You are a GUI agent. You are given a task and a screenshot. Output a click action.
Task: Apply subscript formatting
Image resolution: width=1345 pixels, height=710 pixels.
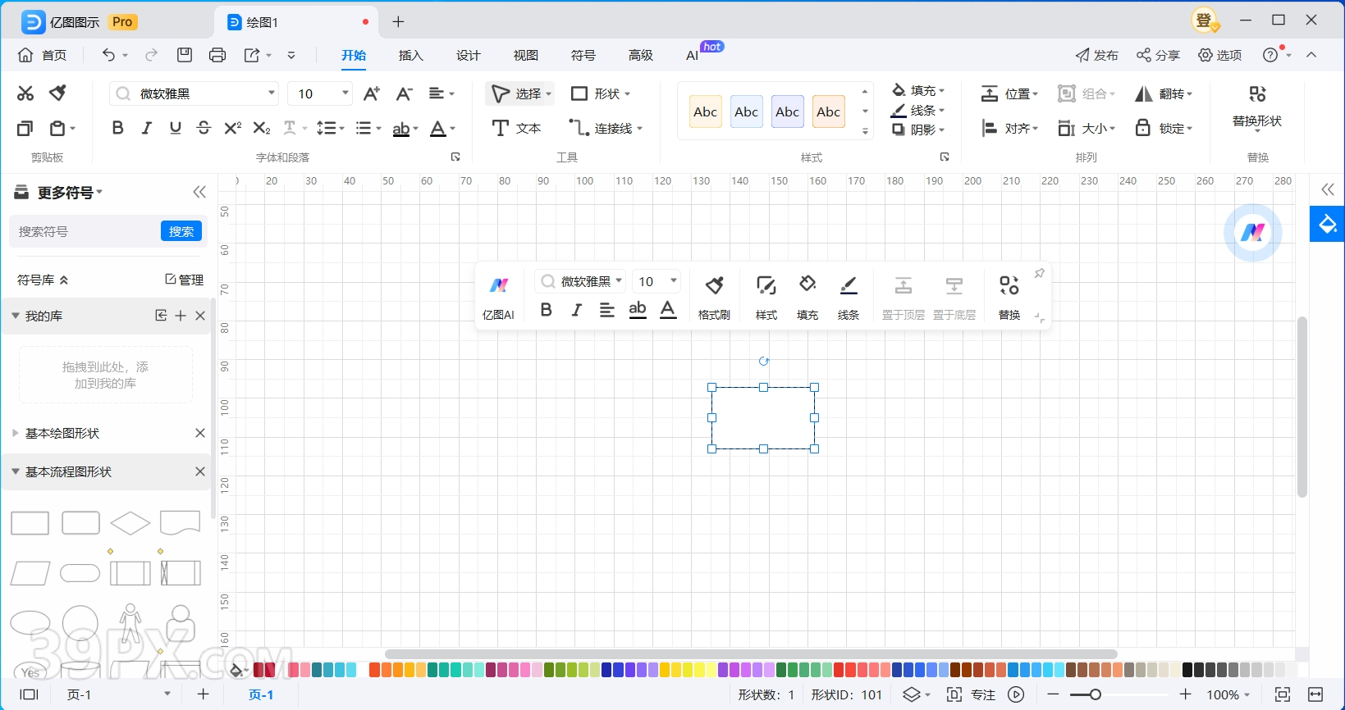pos(262,128)
